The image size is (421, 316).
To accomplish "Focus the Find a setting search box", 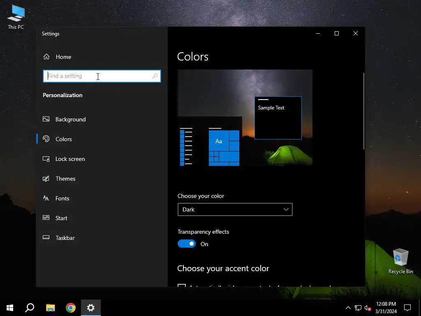I will [102, 76].
